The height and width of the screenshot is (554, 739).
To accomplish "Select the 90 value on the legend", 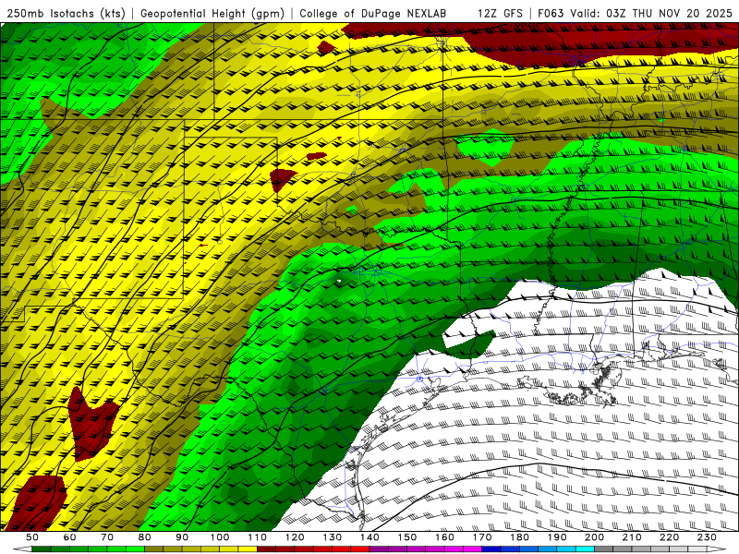I will [x=182, y=537].
